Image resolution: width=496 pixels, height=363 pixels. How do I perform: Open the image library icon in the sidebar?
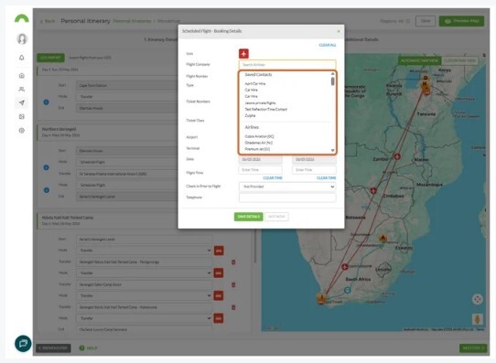[x=22, y=116]
